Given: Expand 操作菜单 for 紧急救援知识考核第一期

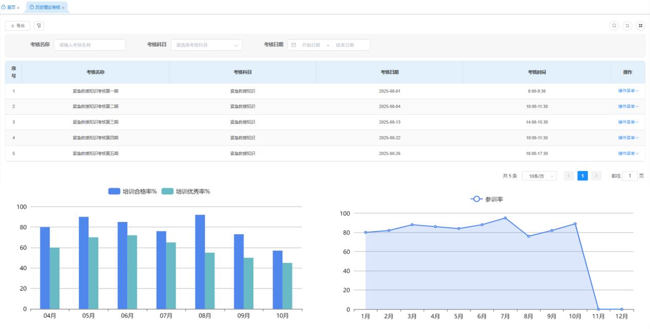Looking at the screenshot, I should pos(628,91).
